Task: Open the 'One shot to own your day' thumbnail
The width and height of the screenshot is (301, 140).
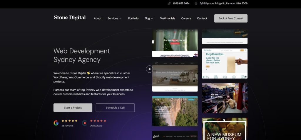Action: pos(175,43)
